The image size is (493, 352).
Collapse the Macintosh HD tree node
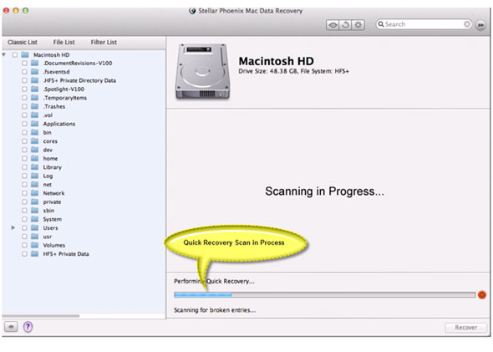[x=4, y=54]
